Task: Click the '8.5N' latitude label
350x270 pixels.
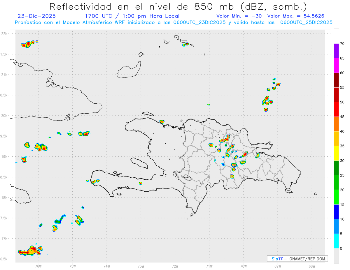Action: click(4, 177)
